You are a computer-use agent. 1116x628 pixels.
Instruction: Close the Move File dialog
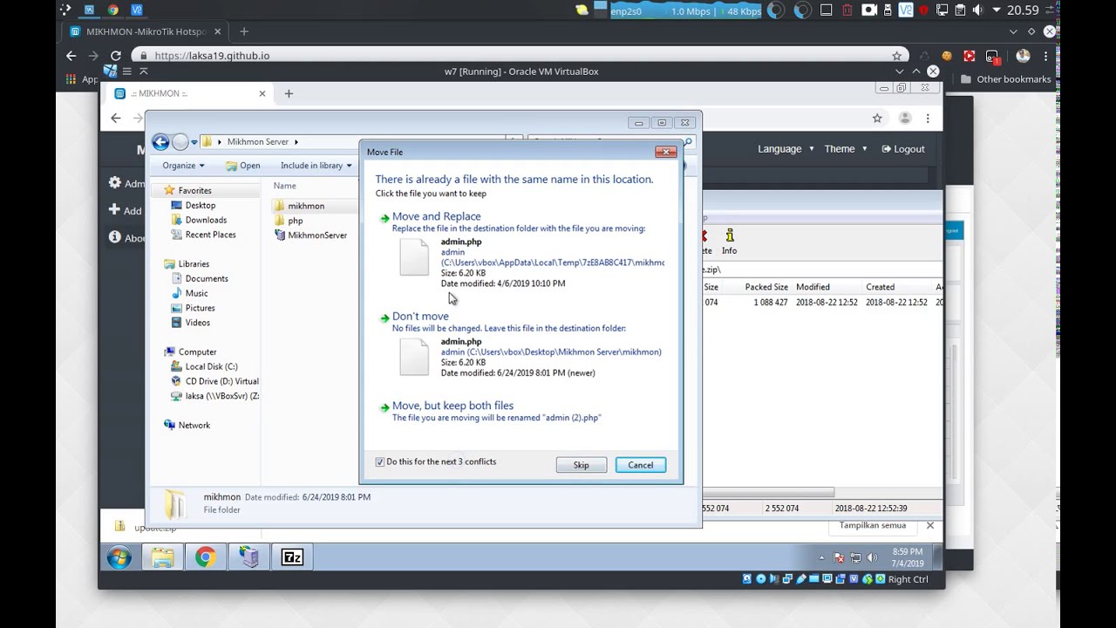tap(666, 152)
